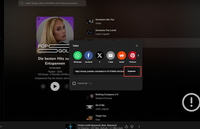Image resolution: width=200 pixels, height=129 pixels.
Task: Select song Someone Like You
Action: (x=105, y=20)
